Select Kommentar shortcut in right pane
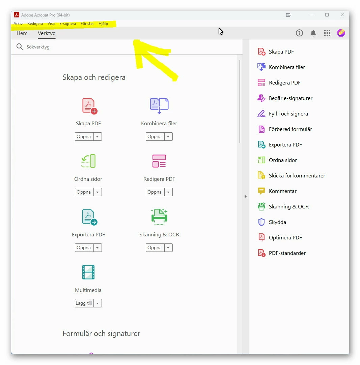 point(277,191)
